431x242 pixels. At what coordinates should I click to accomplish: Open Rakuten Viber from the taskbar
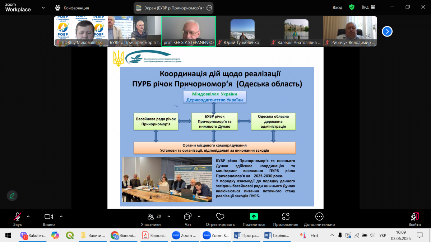point(33,235)
